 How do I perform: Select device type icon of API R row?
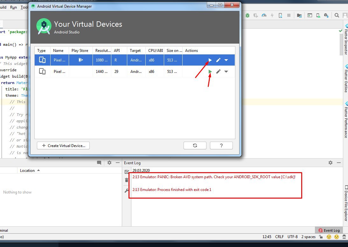point(42,60)
